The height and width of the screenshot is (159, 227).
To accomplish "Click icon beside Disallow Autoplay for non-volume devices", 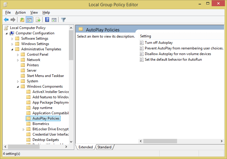I will 142,54.
